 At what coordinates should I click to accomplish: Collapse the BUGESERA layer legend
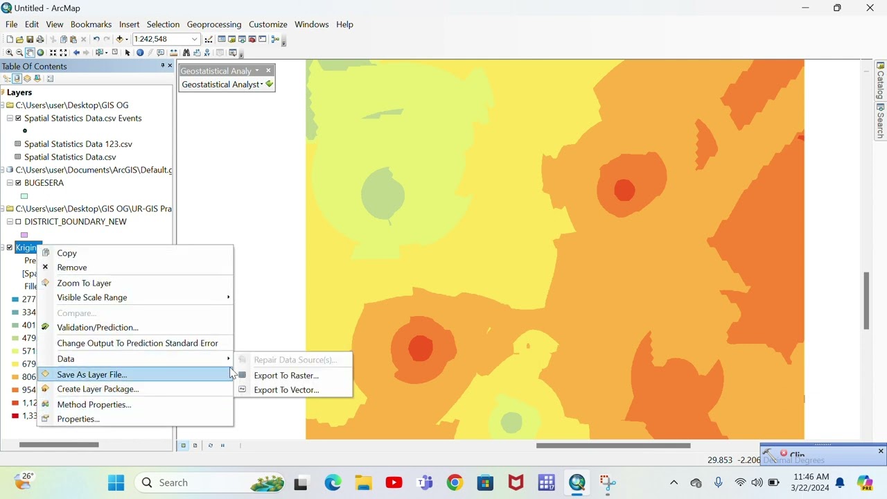(10, 183)
